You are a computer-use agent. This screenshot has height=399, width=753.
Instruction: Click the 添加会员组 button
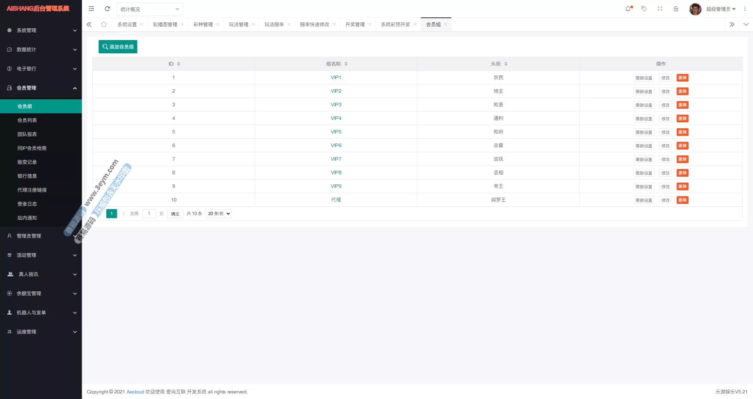118,47
